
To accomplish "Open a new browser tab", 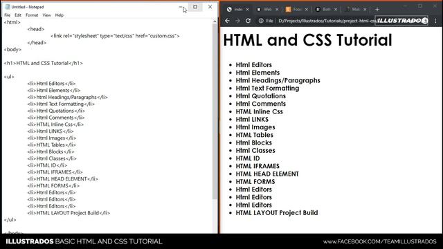I will [x=377, y=9].
